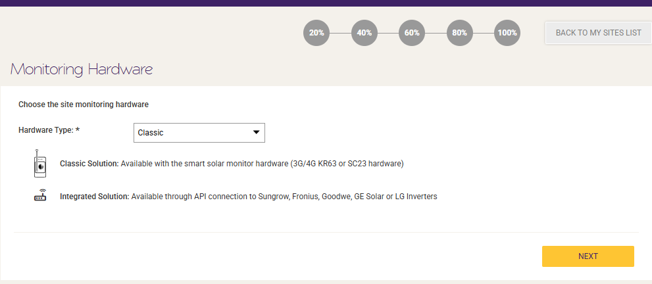Click the Classic Solution label text
The width and height of the screenshot is (652, 284).
click(x=89, y=164)
